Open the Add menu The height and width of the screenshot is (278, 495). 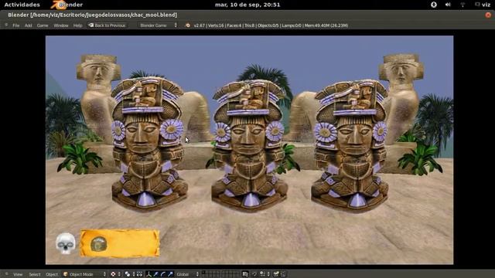coord(29,25)
